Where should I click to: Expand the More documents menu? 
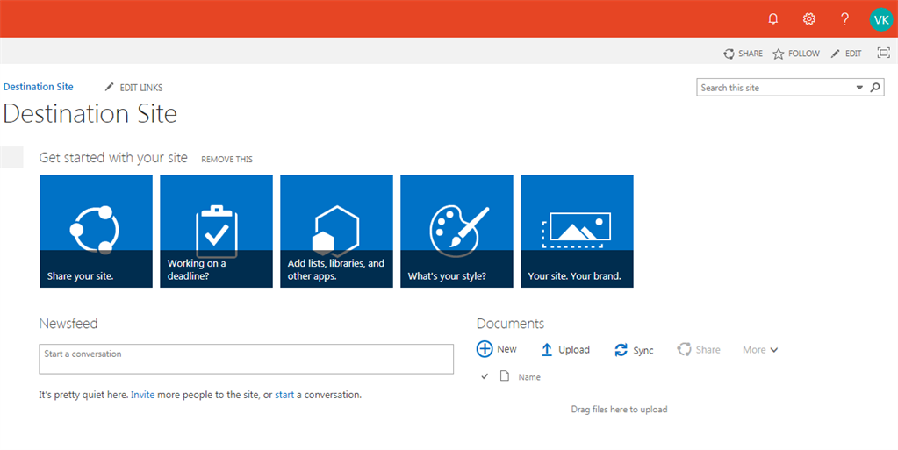tap(760, 350)
